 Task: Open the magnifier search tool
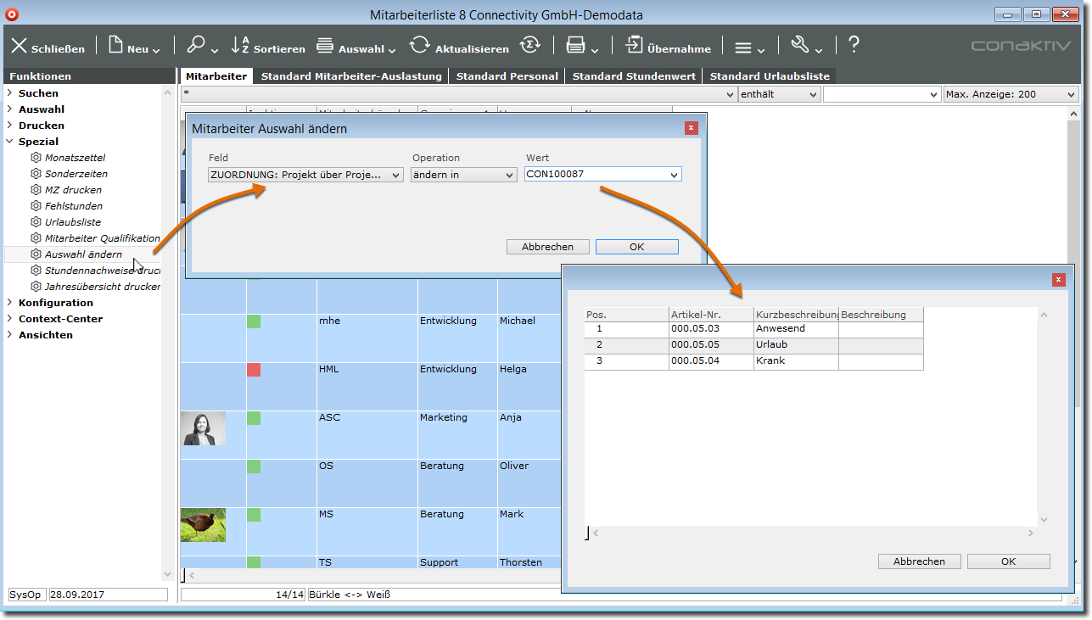click(196, 46)
